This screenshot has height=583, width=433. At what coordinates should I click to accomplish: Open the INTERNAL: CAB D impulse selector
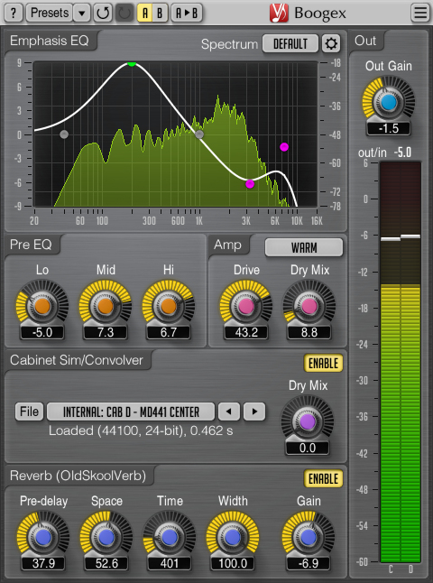pyautogui.click(x=131, y=412)
